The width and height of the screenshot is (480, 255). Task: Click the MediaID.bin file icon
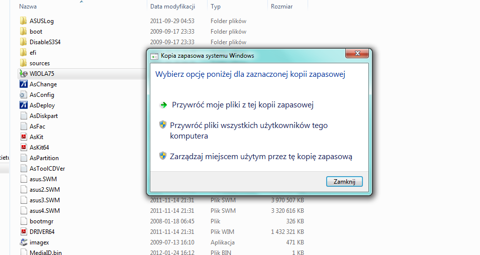23,252
